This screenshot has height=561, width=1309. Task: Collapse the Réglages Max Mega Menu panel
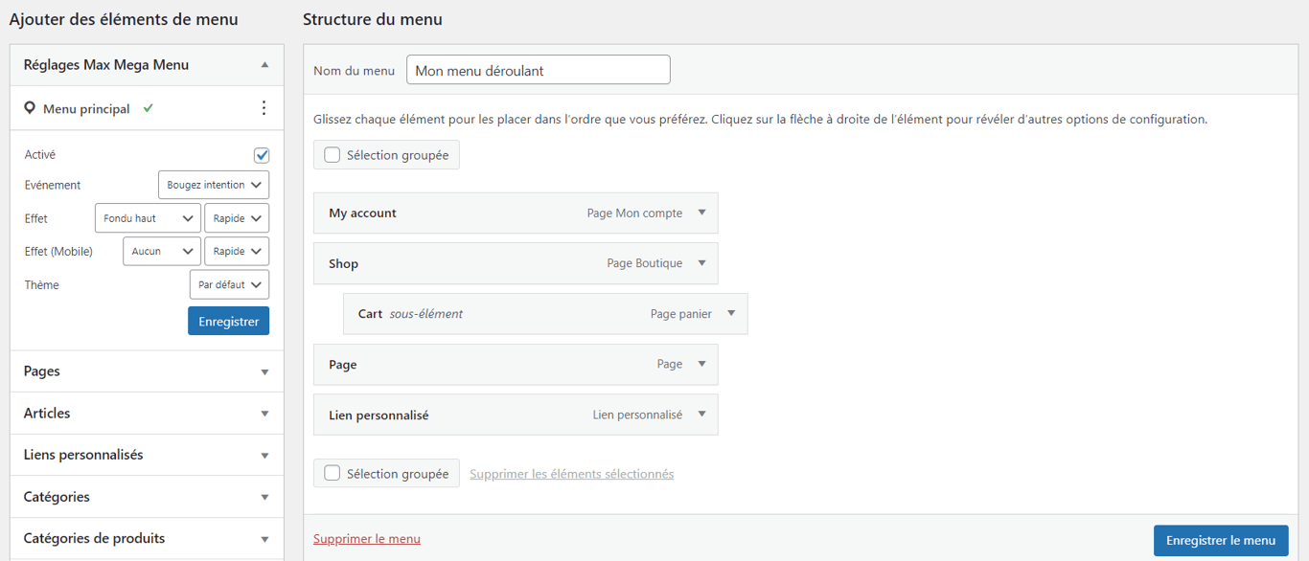(265, 64)
